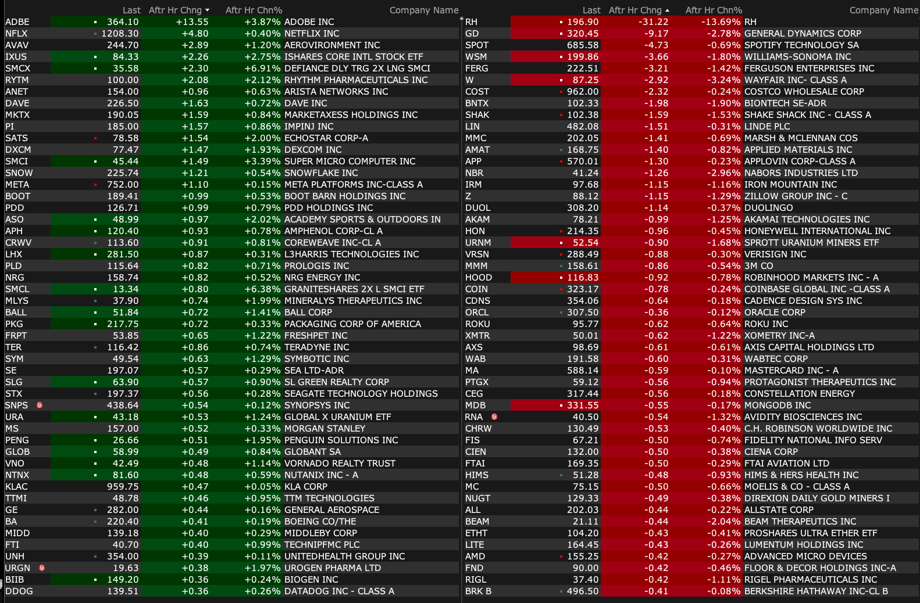The width and height of the screenshot is (920, 603).
Task: Click the red tick dot in META row
Action: coord(95,185)
